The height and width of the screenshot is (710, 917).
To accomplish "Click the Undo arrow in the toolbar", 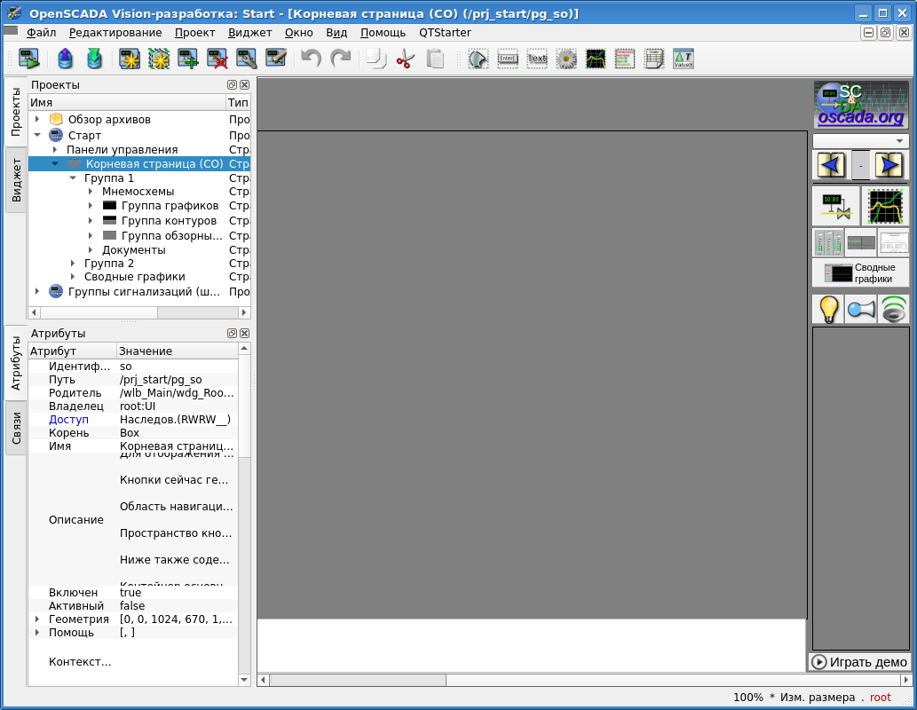I will pyautogui.click(x=311, y=59).
